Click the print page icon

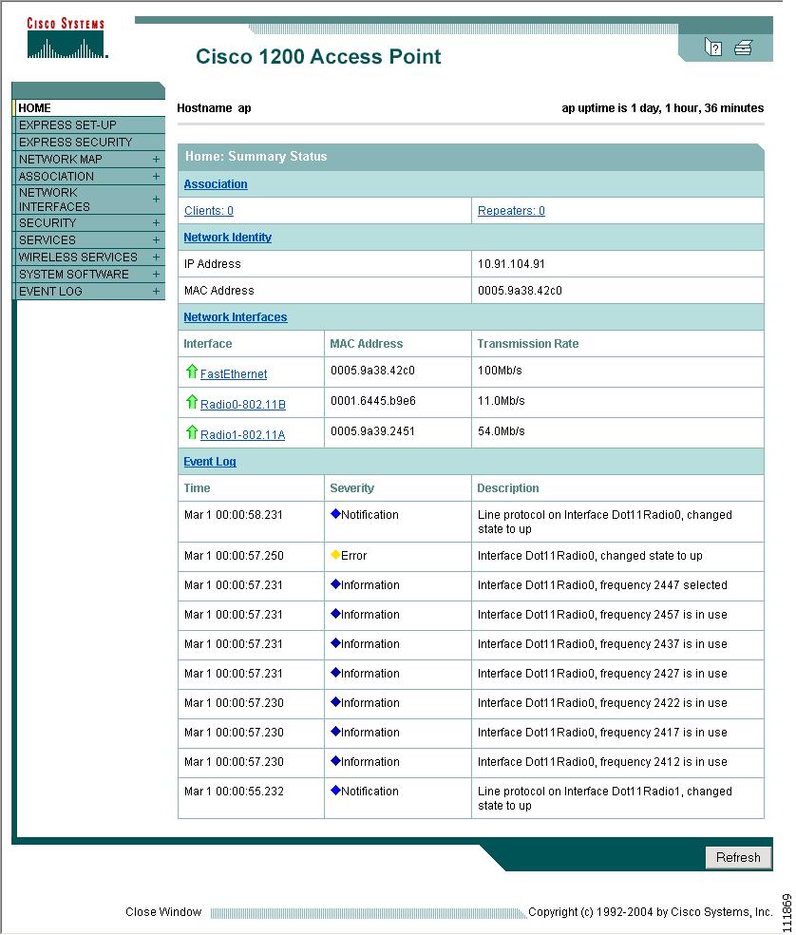pos(743,48)
